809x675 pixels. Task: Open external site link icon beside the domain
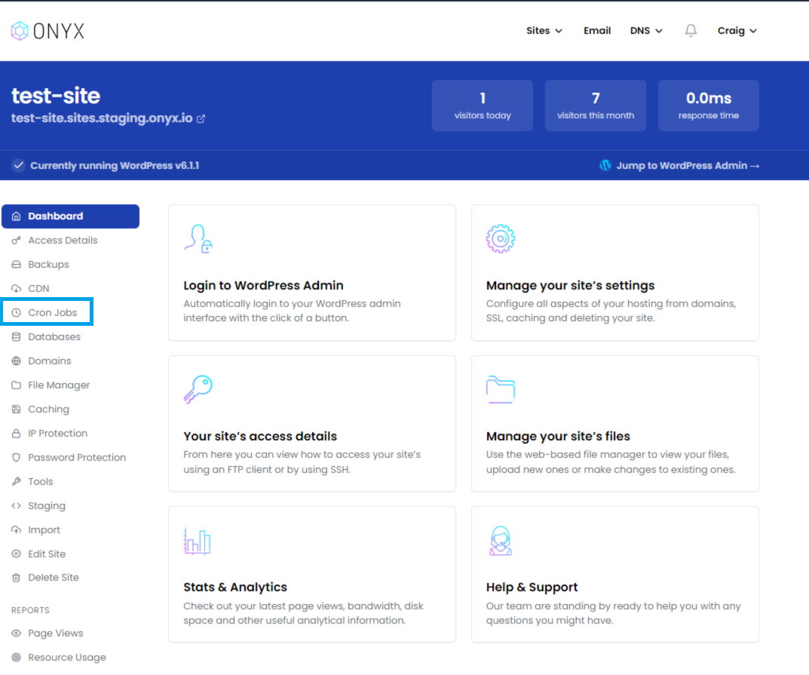[x=201, y=118]
